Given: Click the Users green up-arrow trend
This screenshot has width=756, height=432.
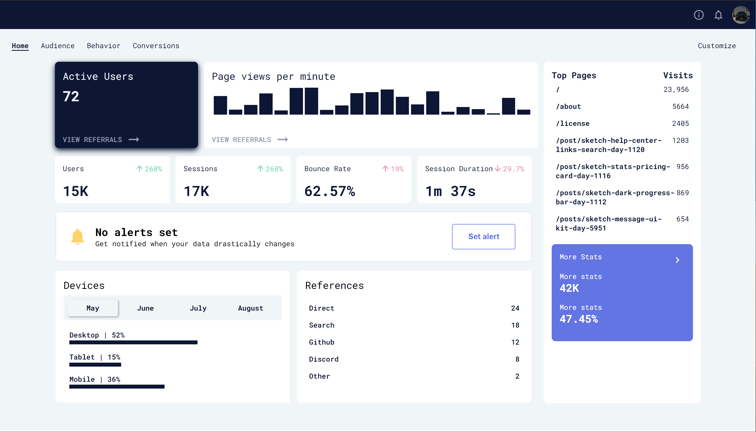Looking at the screenshot, I should (139, 169).
